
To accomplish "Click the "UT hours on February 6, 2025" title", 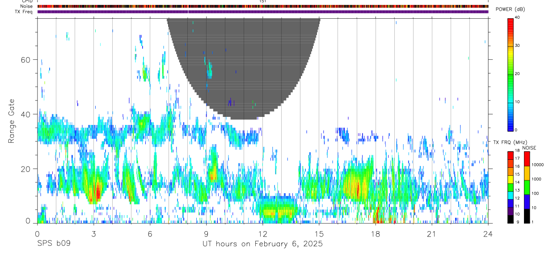I will coord(263,244).
